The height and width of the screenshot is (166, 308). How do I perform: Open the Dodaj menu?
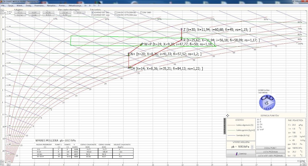coord(29,6)
